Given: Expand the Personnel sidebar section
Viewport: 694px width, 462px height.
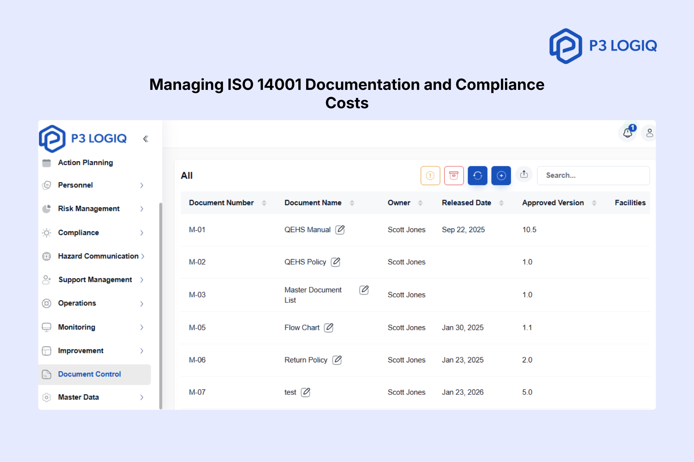Looking at the screenshot, I should 142,185.
